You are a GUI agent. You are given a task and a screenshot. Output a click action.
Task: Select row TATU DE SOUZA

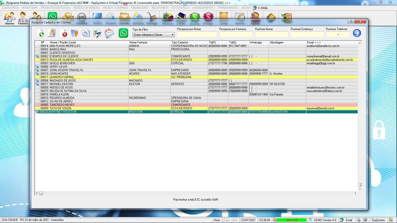pos(196,108)
